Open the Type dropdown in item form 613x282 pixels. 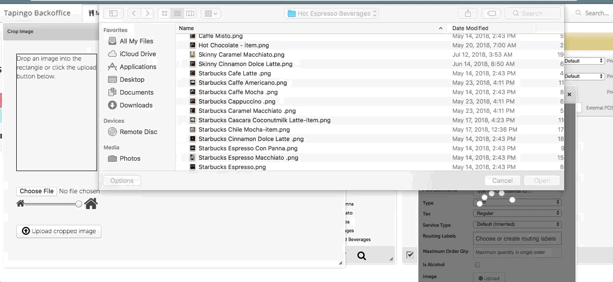coord(517,203)
